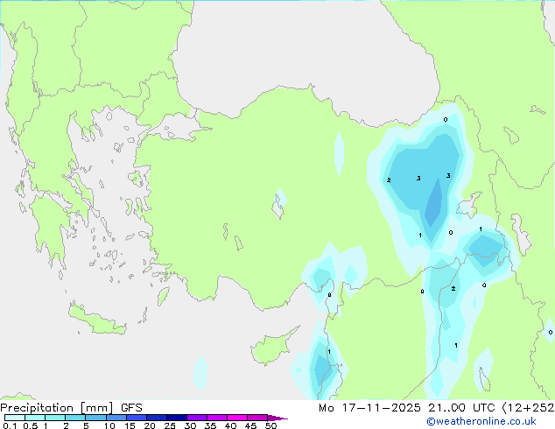555x429 pixels.
Task: Click the '50' legend scale label
Action: coord(271,425)
